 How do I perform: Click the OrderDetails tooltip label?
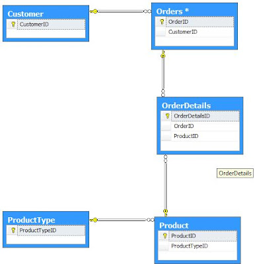(235, 174)
